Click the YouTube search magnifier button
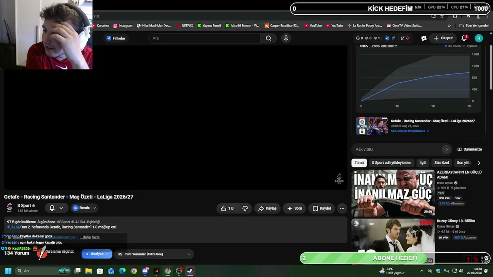Screen dimensions: 493x277 268,38
